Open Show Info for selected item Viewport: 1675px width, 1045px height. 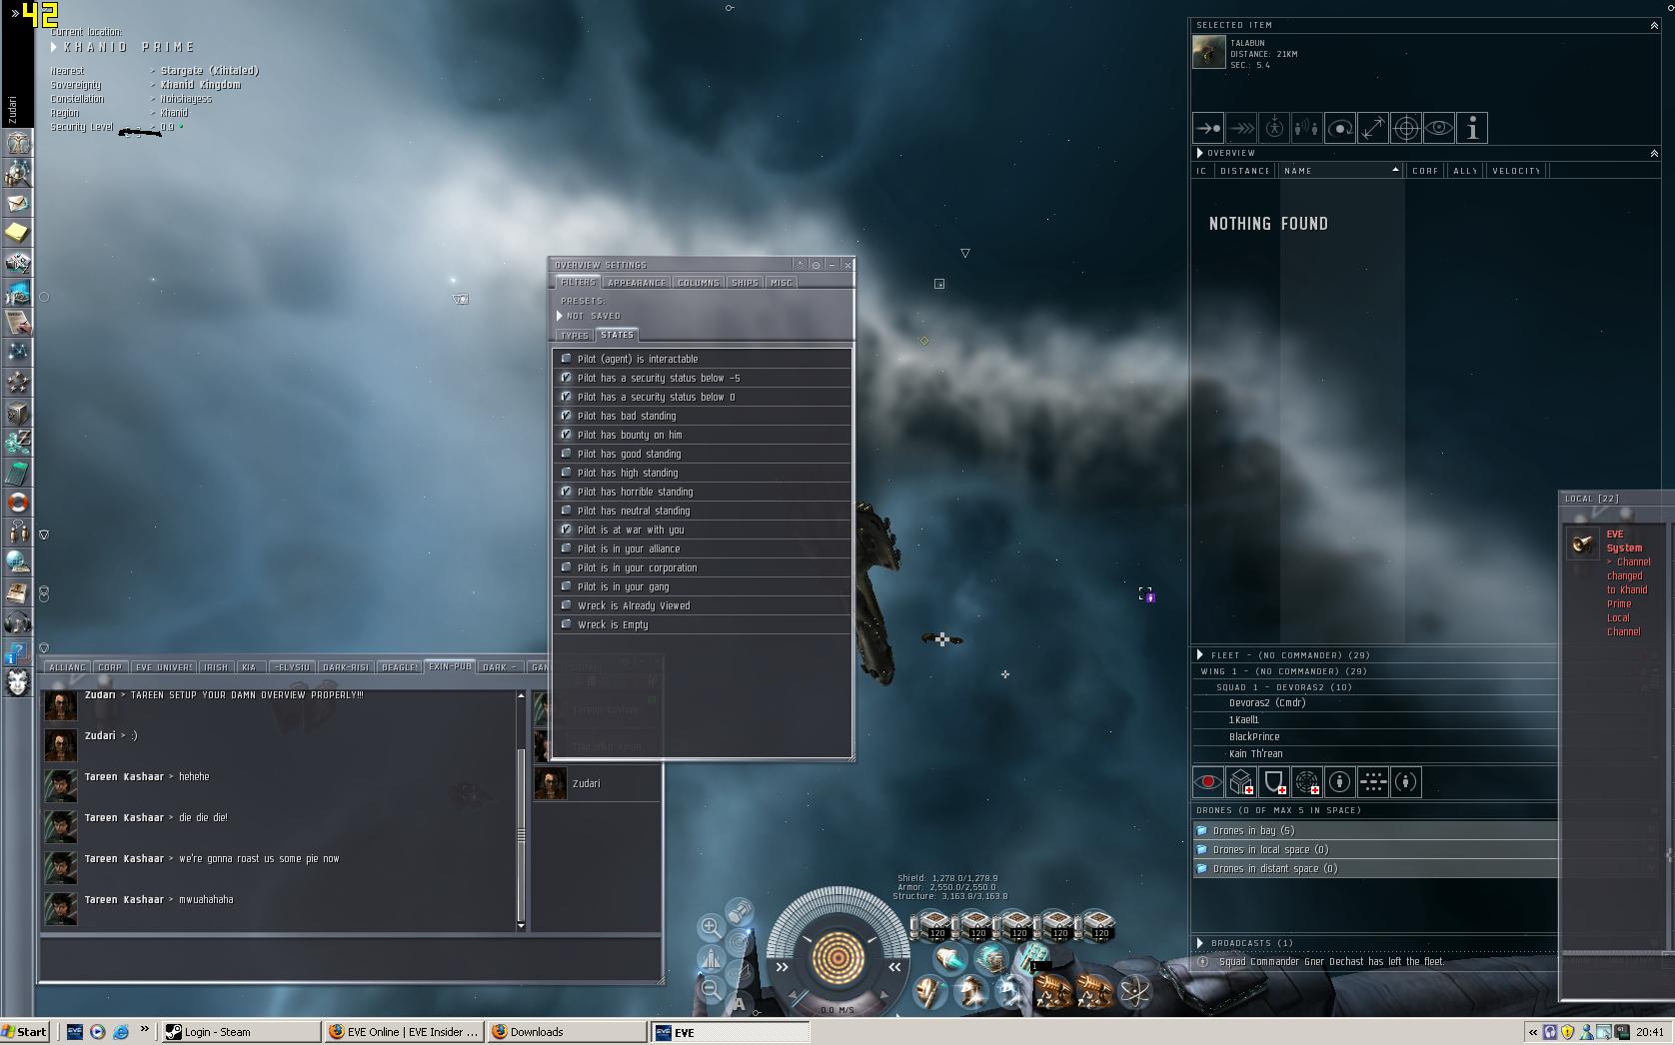1472,128
